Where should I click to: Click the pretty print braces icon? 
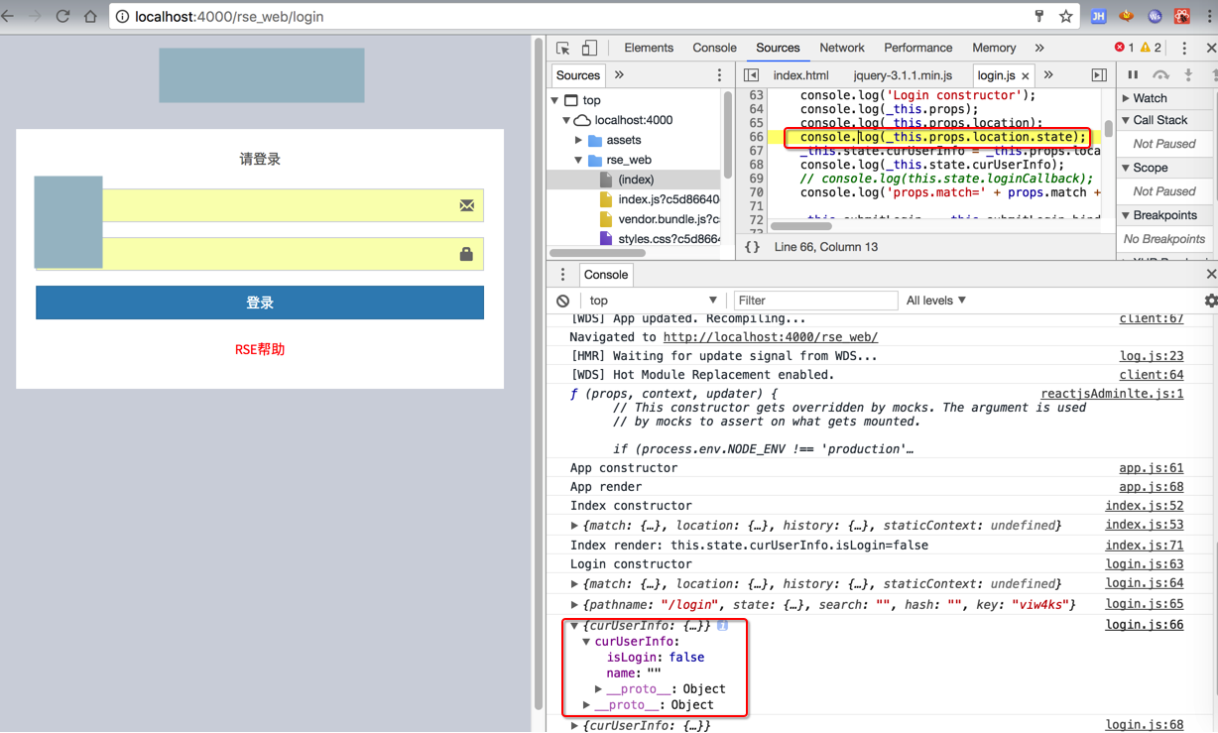coord(752,247)
